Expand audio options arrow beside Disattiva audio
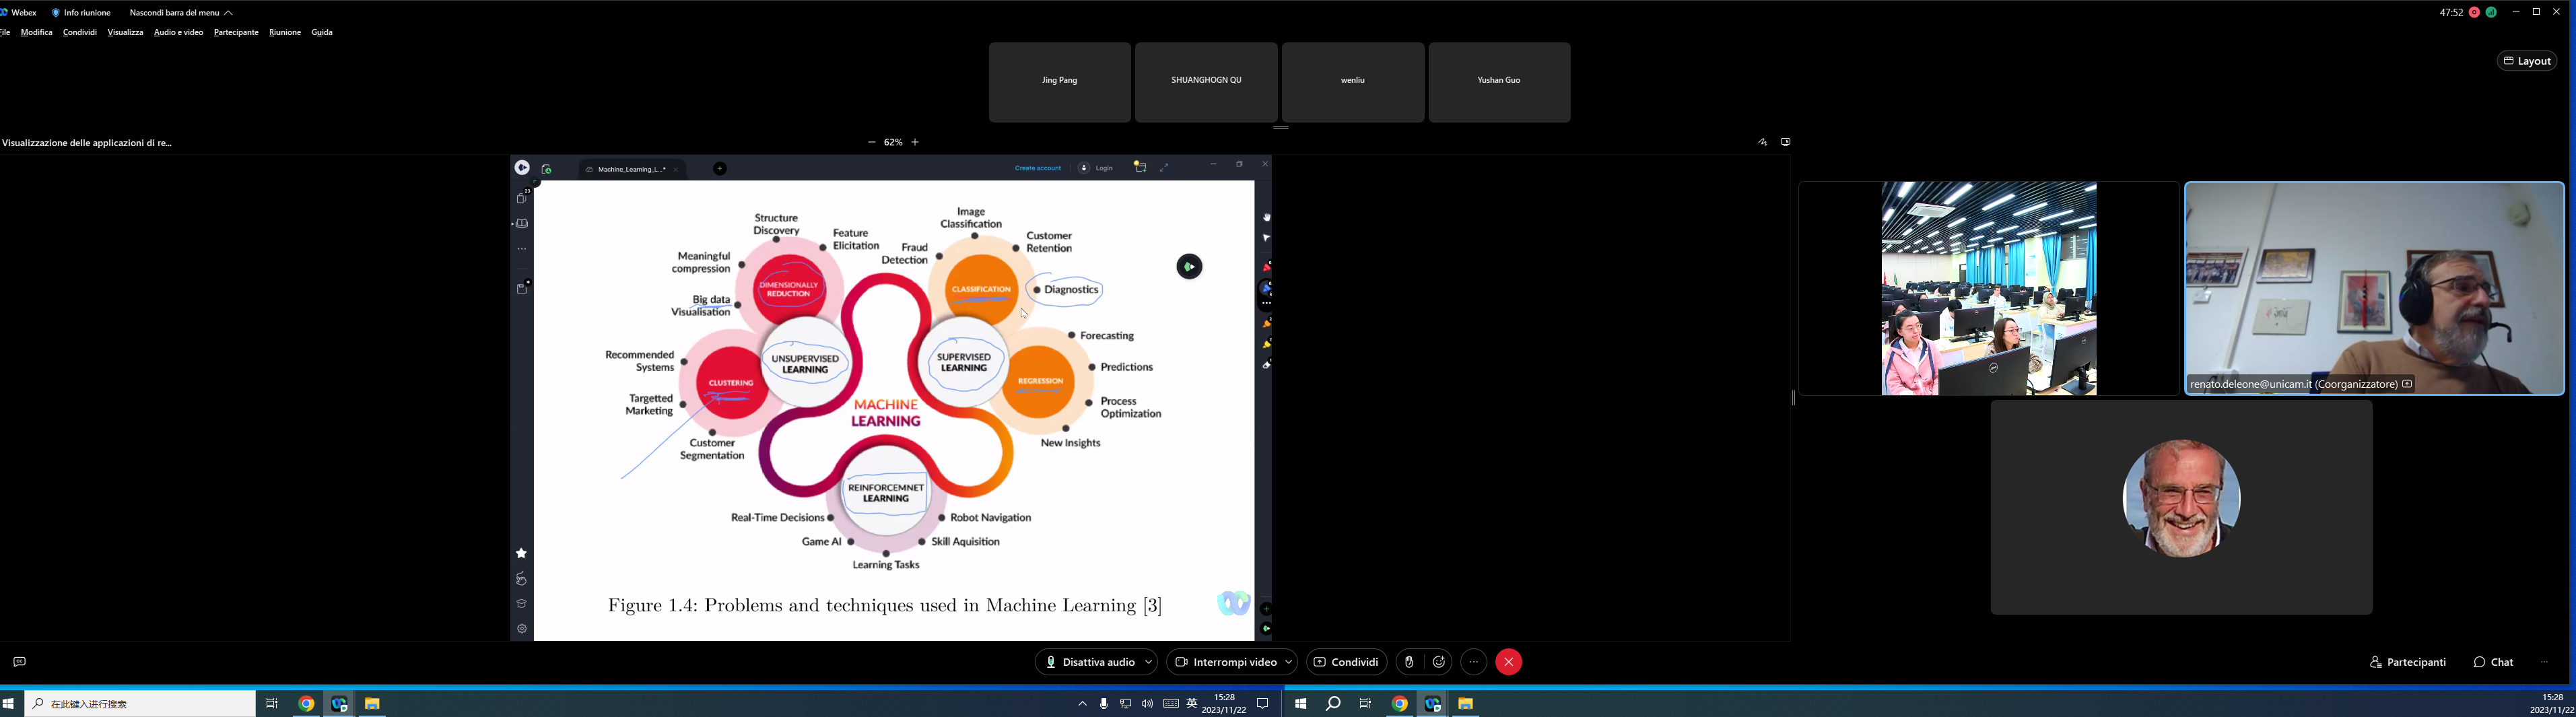Viewport: 2576px width, 717px height. tap(1149, 662)
